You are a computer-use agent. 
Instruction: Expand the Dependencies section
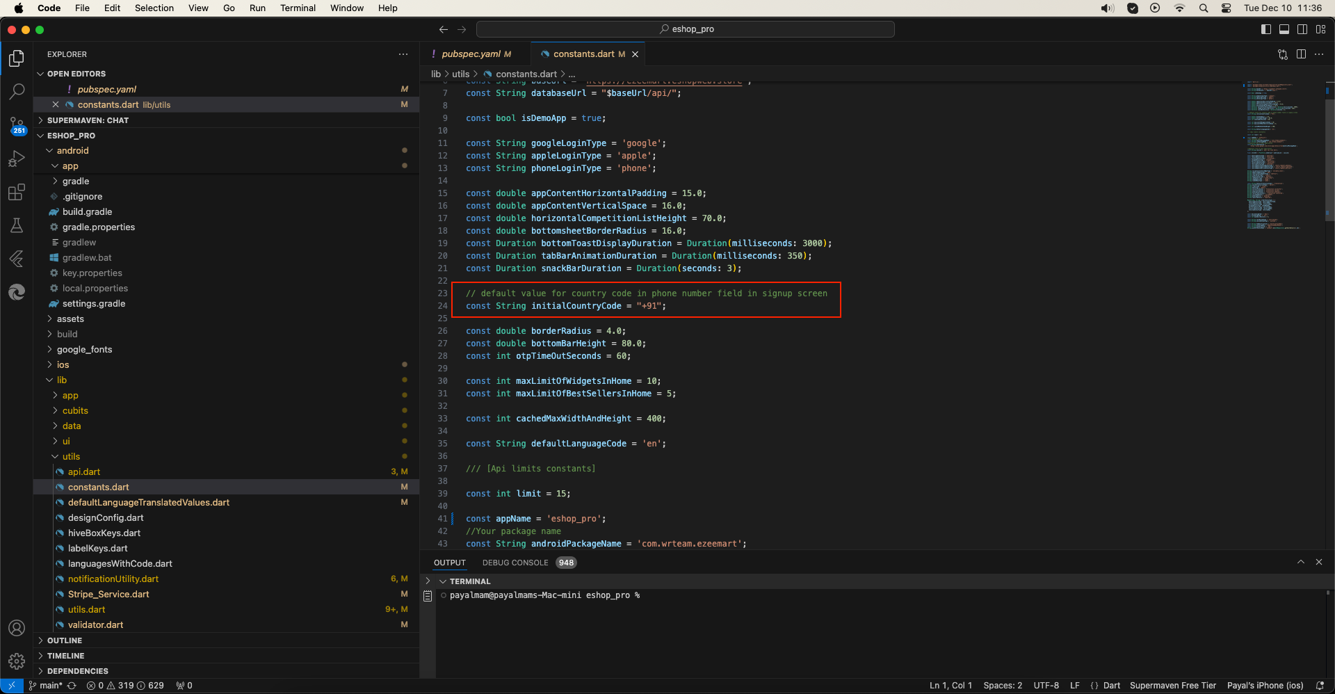[x=77, y=671]
